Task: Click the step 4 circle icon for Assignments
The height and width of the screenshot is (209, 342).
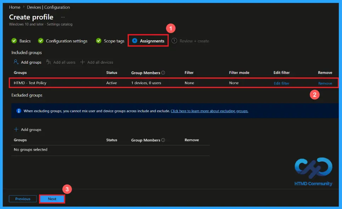Action: pyautogui.click(x=135, y=41)
